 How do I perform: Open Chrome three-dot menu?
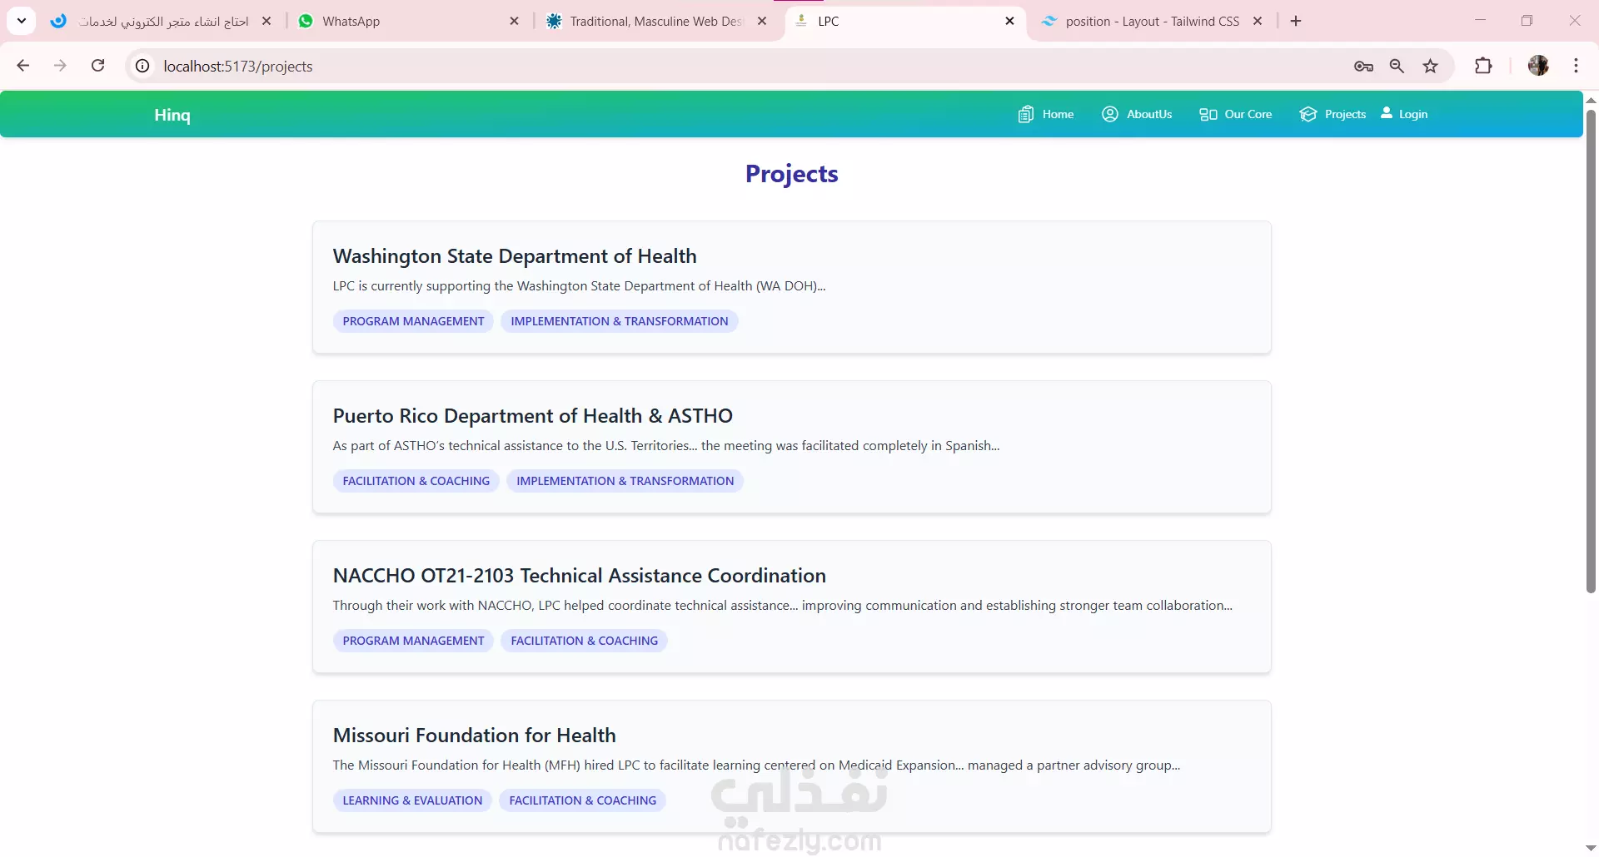pyautogui.click(x=1577, y=66)
